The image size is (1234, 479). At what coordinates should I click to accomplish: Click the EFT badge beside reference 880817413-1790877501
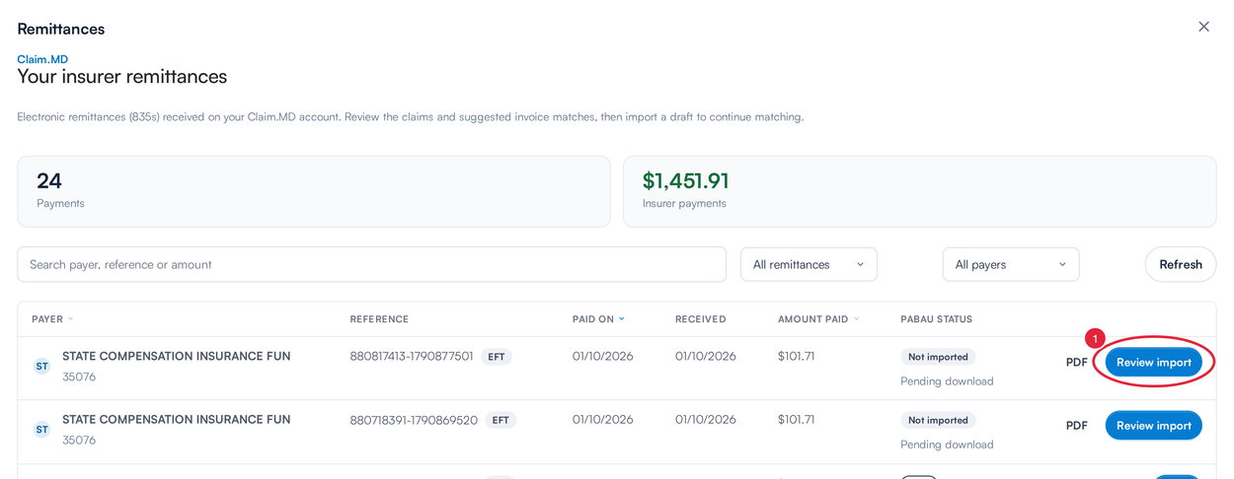(497, 357)
